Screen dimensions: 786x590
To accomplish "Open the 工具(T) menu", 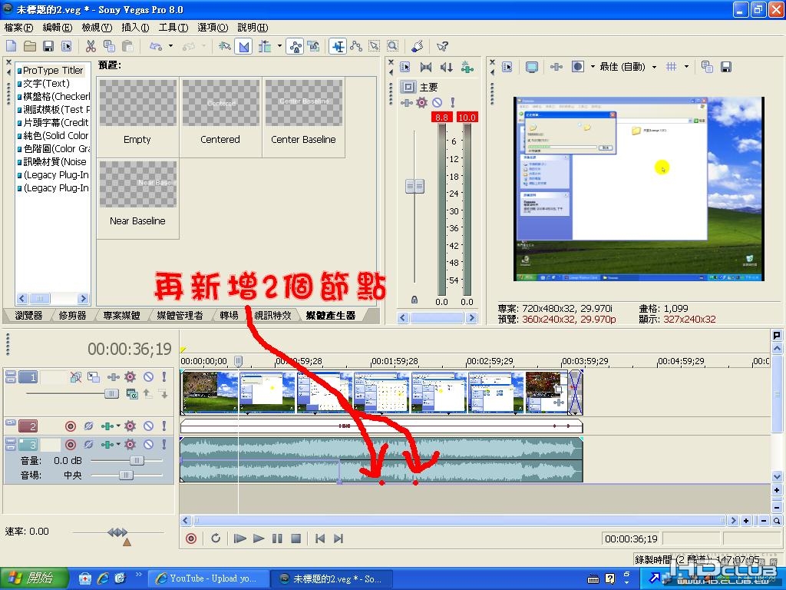I will click(173, 28).
